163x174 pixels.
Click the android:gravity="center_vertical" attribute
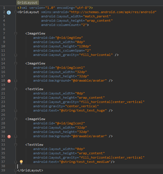(66, 106)
